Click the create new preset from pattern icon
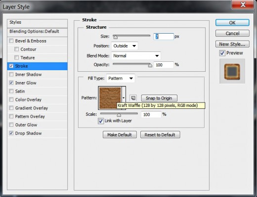The image size is (257, 197). (133, 98)
